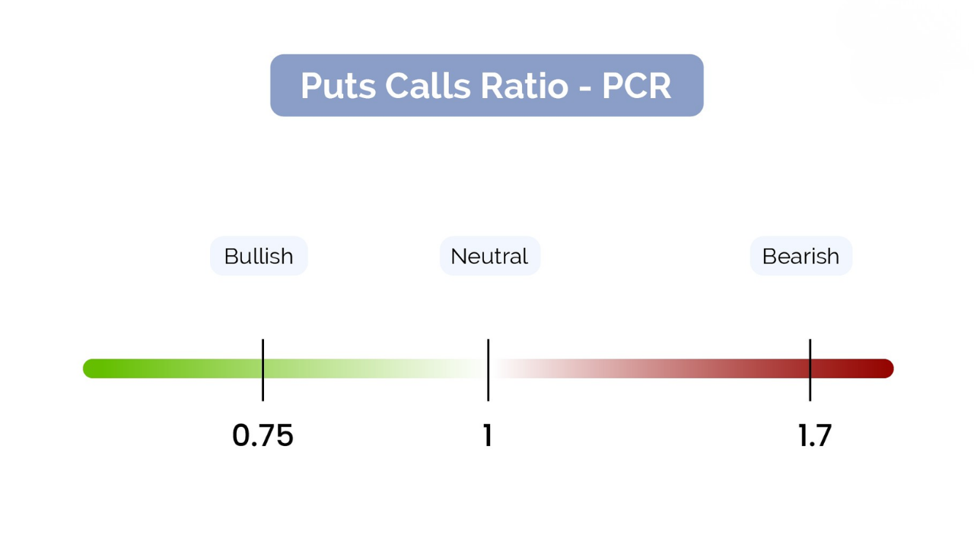Select the Neutral label
This screenshot has height=547, width=974.
489,256
